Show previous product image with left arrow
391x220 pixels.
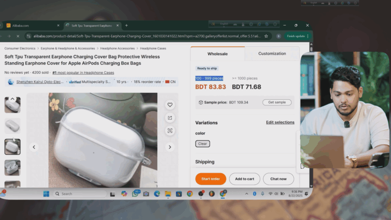[x=34, y=147]
